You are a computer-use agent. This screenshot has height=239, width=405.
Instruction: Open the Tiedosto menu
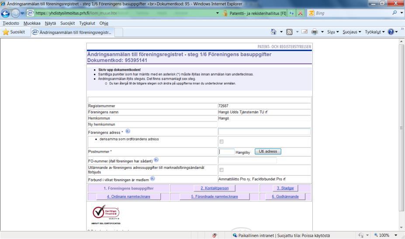point(11,23)
